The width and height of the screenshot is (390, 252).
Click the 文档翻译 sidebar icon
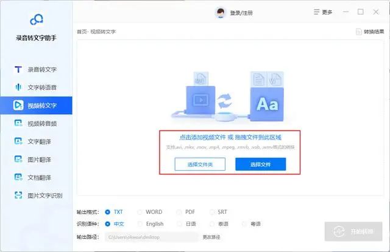pos(18,177)
